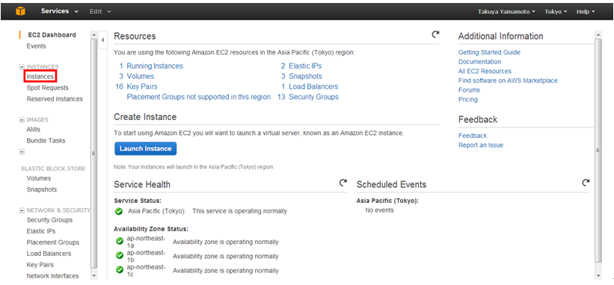Click the Asia Pacific (Tokyo) green status check icon
This screenshot has height=285, width=614.
pyautogui.click(x=119, y=211)
